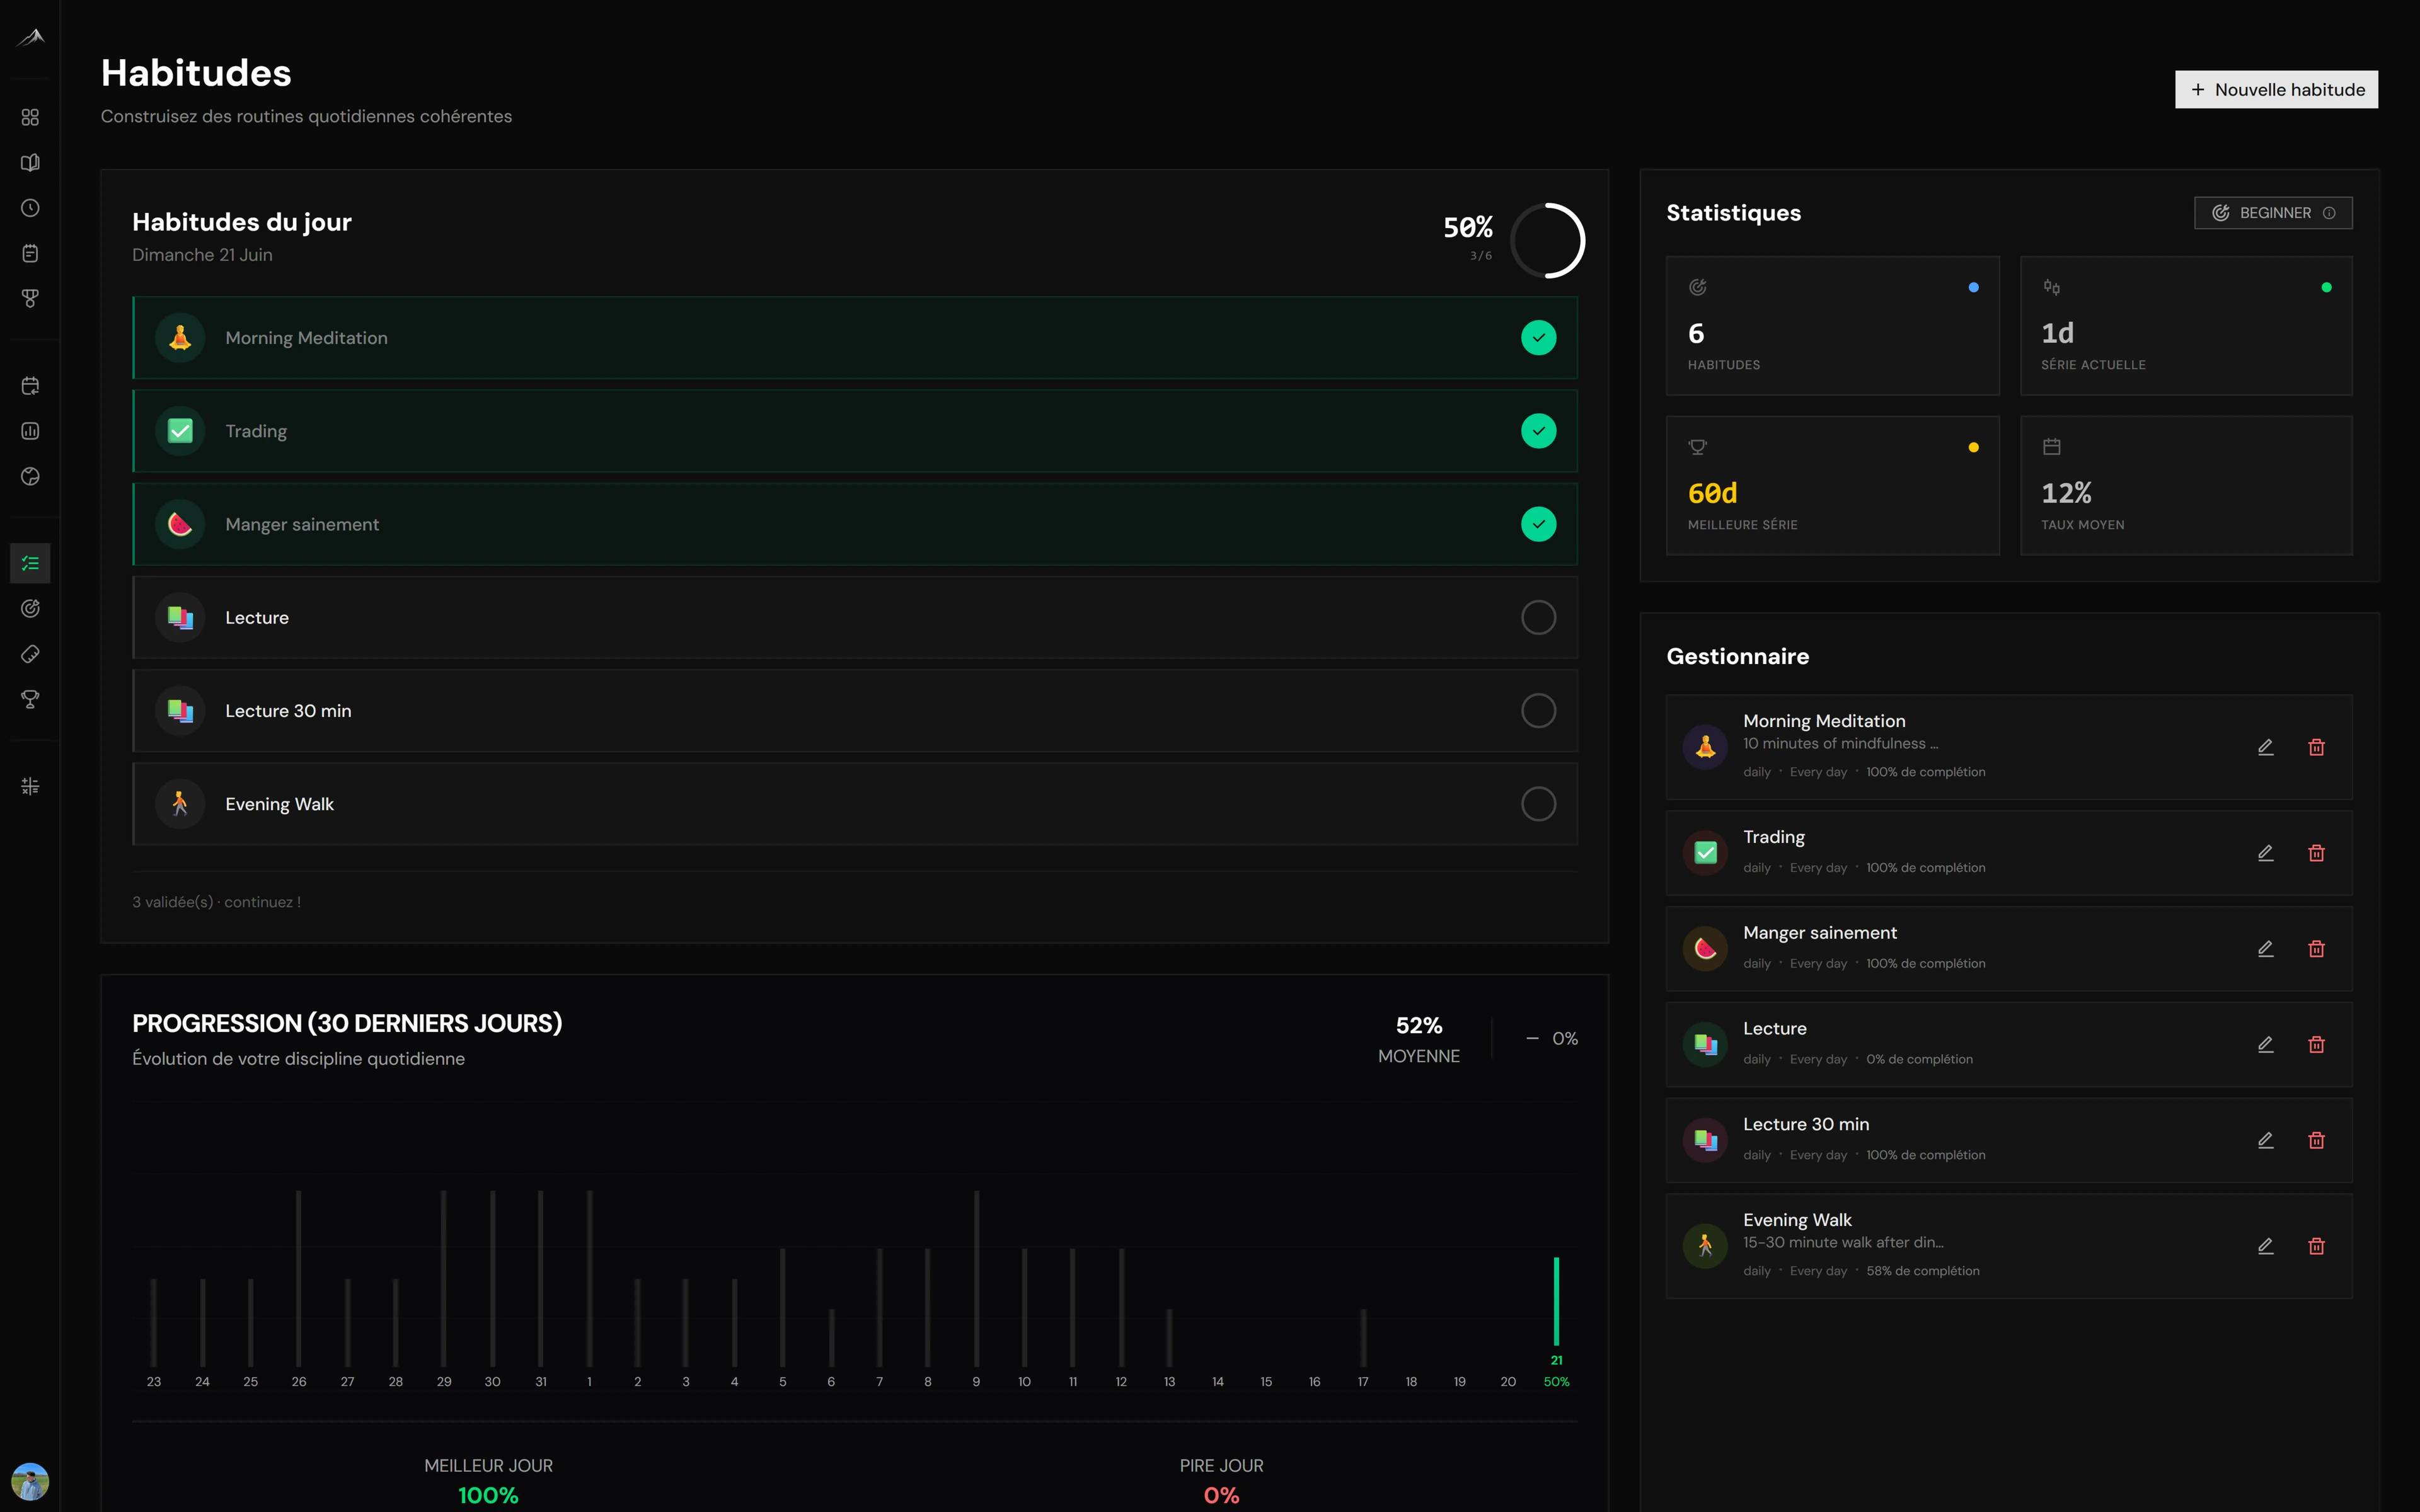Open the notepad icon in sidebar

click(30, 253)
